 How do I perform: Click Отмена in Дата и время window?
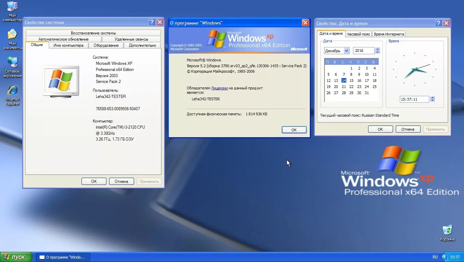(x=408, y=129)
